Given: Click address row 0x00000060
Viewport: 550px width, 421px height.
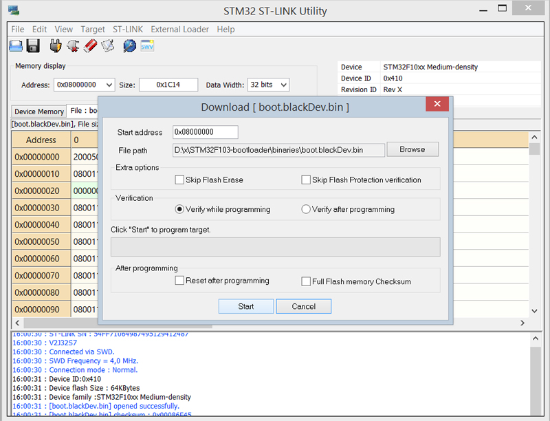Looking at the screenshot, I should click(41, 259).
